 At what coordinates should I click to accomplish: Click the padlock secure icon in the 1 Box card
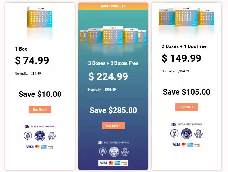(x=28, y=136)
